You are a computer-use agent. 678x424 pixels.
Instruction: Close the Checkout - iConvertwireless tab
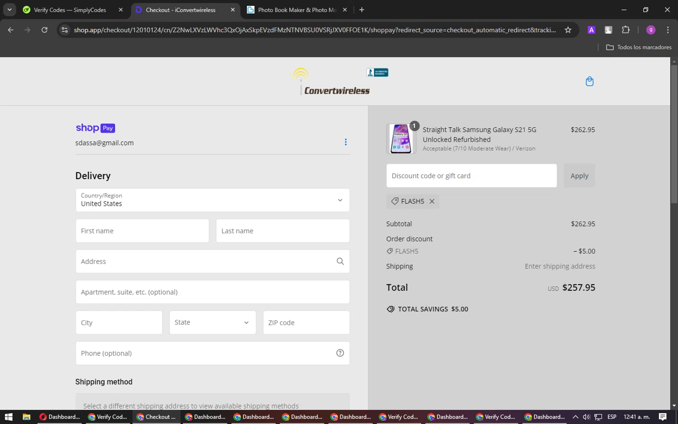tap(233, 9)
